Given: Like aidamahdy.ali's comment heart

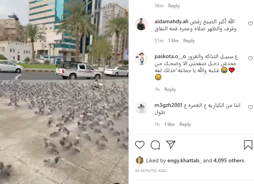Looking at the screenshot, I should (x=251, y=24).
